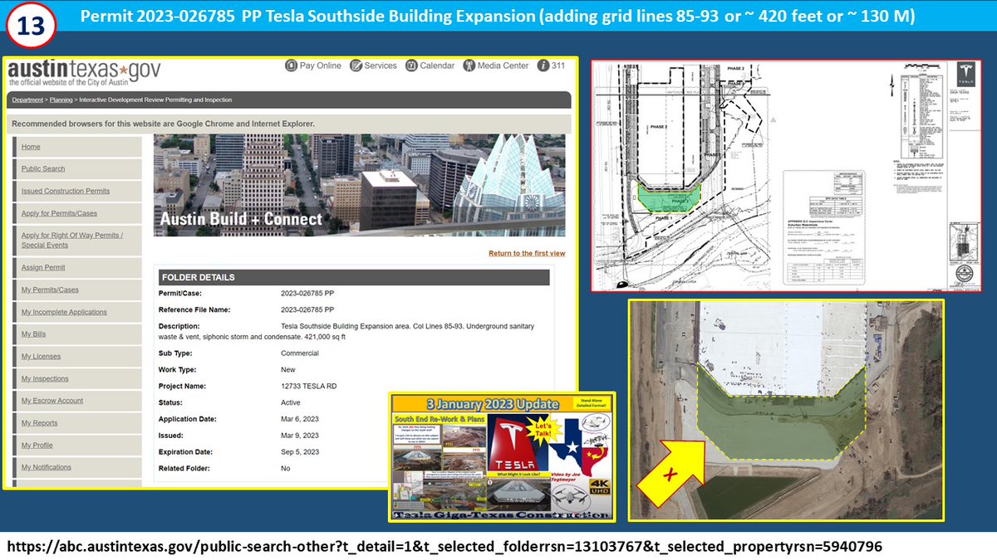Open the Pay Online link

point(321,66)
